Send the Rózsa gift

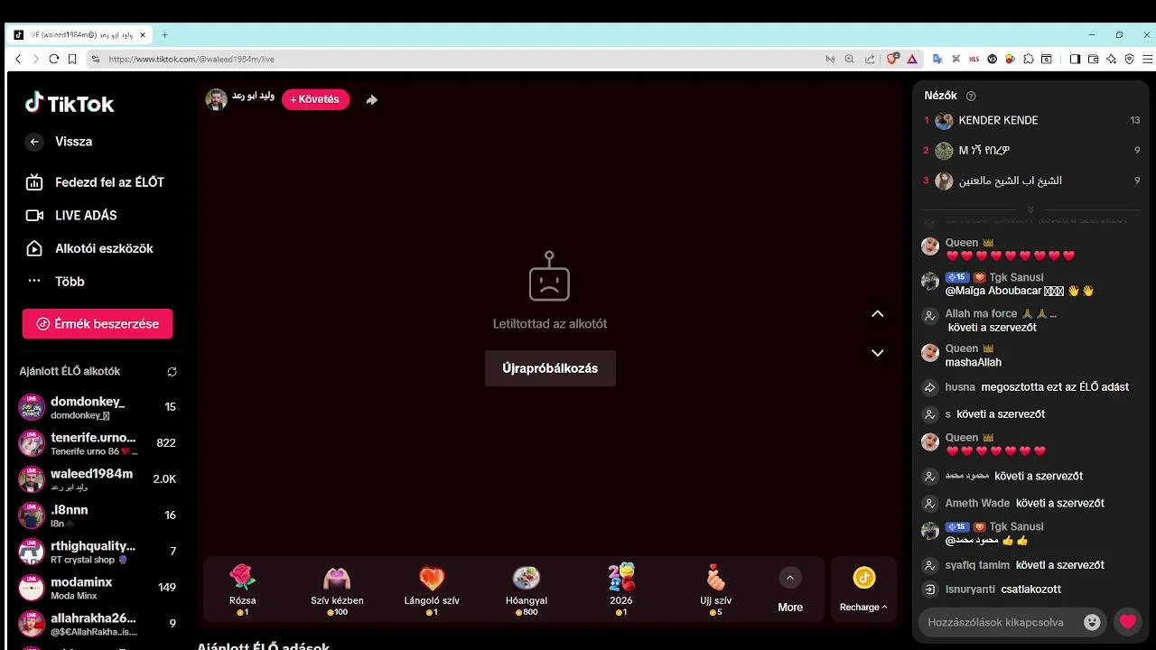tap(243, 590)
